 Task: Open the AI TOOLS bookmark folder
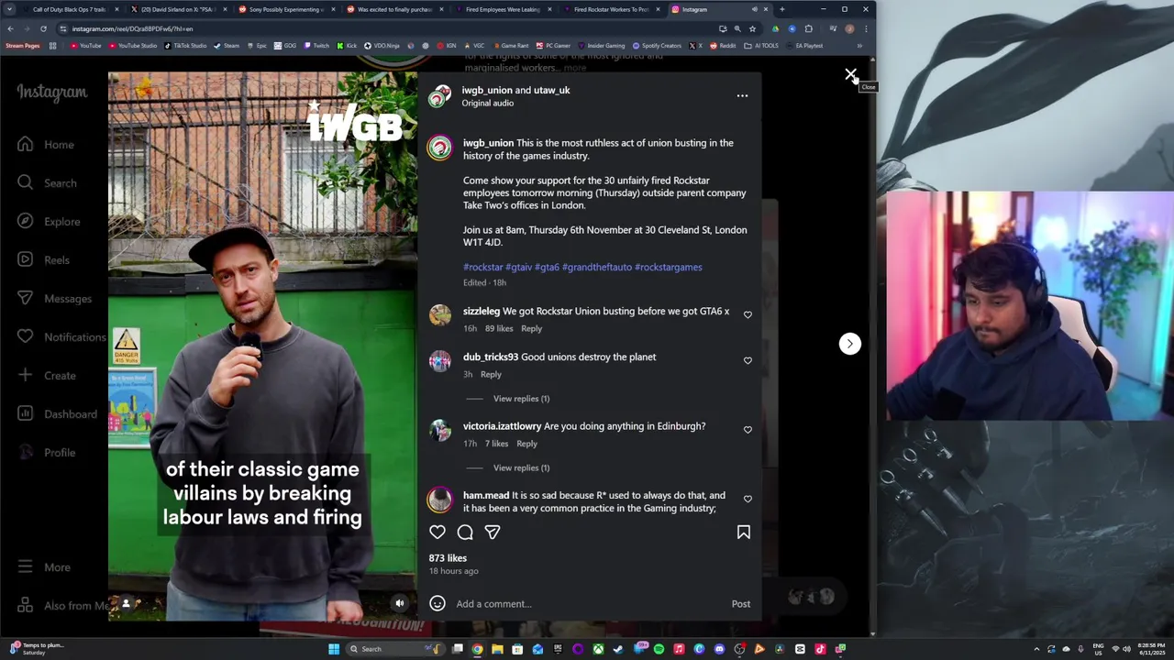tap(763, 46)
